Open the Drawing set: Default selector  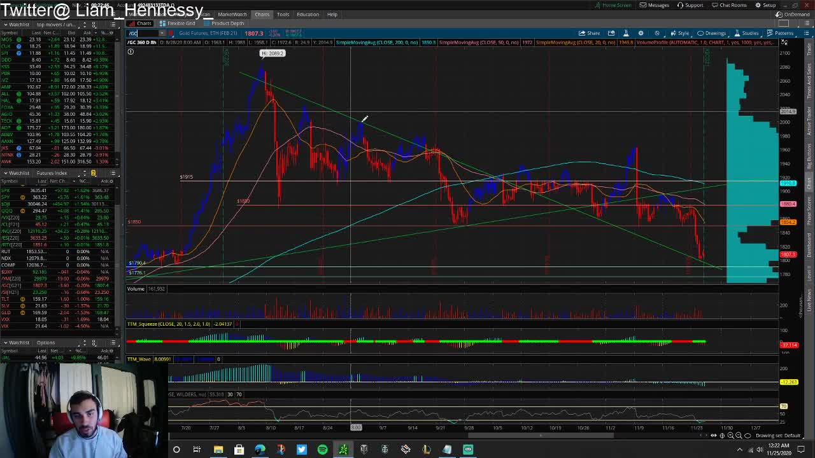pyautogui.click(x=778, y=436)
